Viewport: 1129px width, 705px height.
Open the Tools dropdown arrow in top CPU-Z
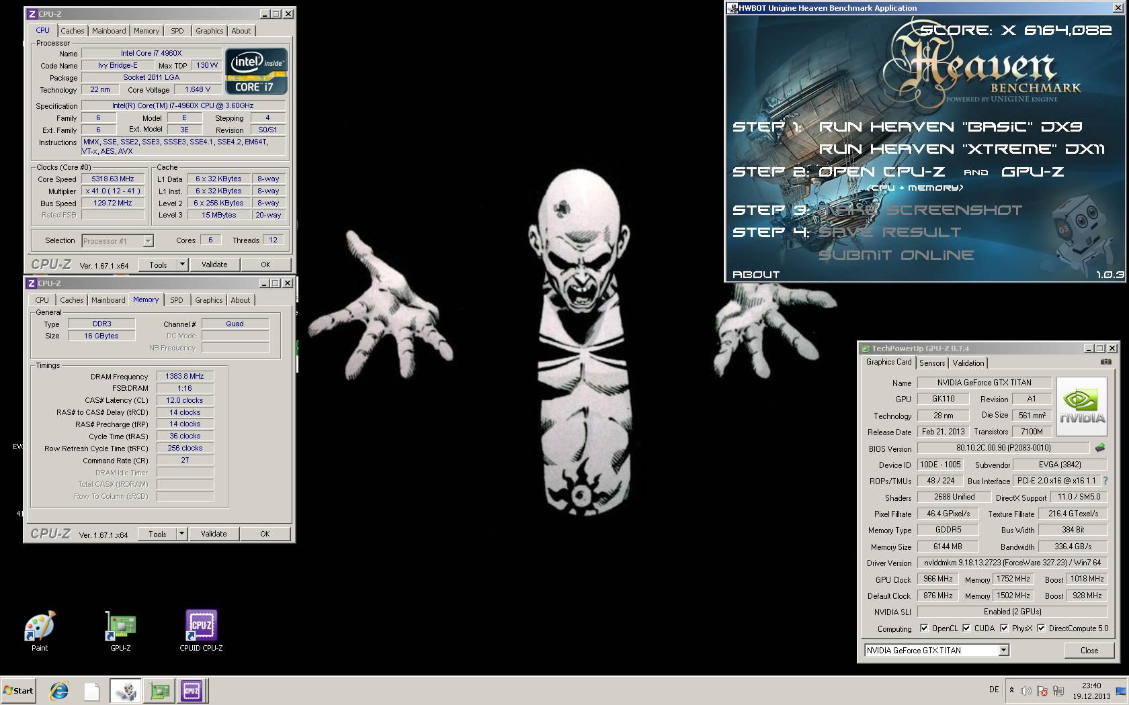tap(182, 265)
